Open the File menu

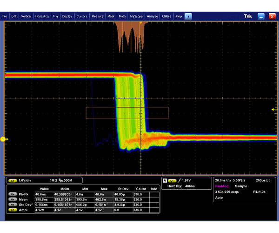pyautogui.click(x=5, y=16)
